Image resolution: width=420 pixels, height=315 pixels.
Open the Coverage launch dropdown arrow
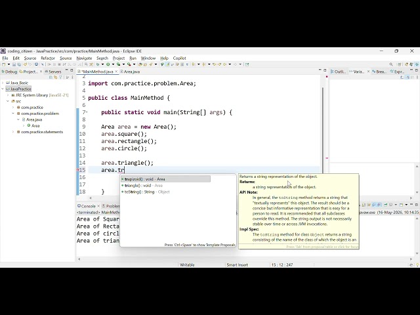pos(124,64)
